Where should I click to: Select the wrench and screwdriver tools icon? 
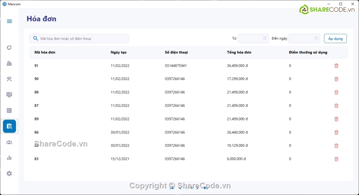click(9, 79)
